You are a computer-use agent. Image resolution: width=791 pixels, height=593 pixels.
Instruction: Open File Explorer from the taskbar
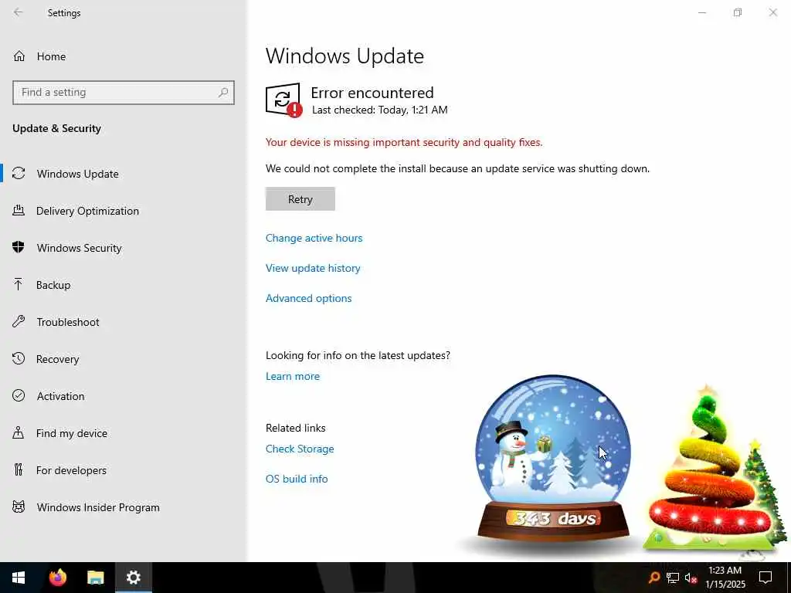[95, 578]
